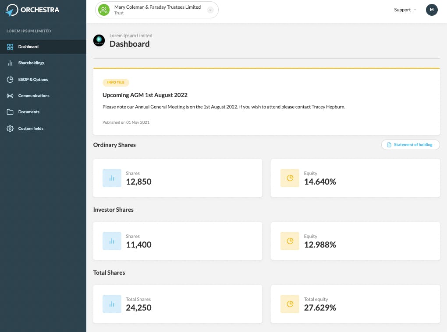
Task: Open the user profile menu M avatar
Action: [x=432, y=10]
